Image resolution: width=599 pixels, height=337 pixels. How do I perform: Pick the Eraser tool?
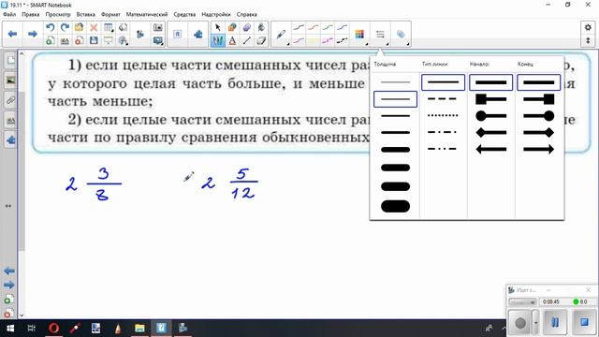pos(261,40)
